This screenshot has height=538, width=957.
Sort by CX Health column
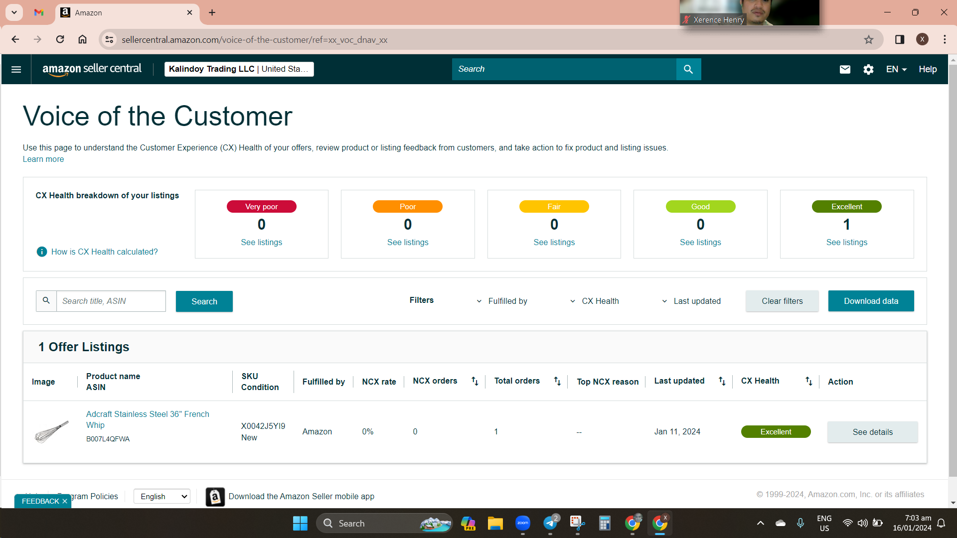pyautogui.click(x=808, y=381)
